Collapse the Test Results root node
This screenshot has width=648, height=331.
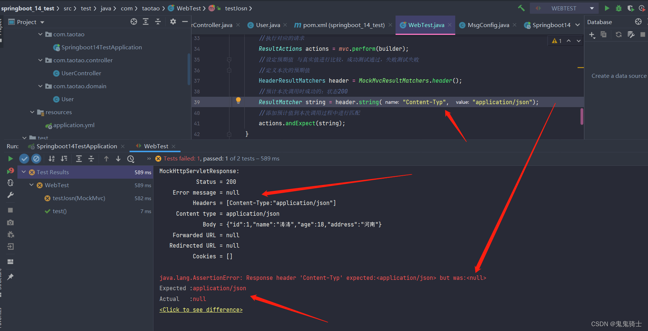coord(24,172)
